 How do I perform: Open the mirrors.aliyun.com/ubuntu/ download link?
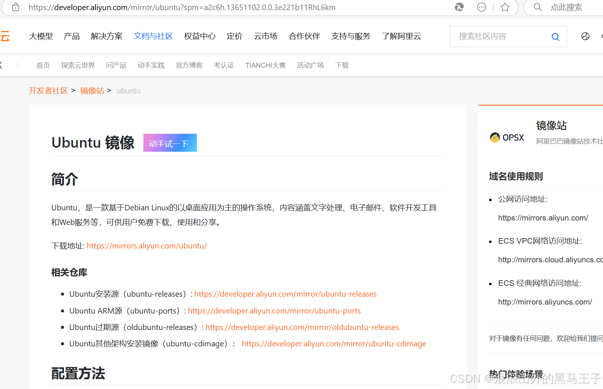[147, 246]
